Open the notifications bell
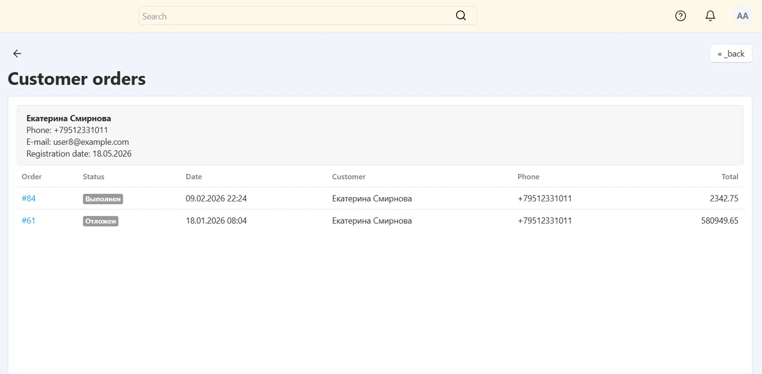 pyautogui.click(x=710, y=16)
